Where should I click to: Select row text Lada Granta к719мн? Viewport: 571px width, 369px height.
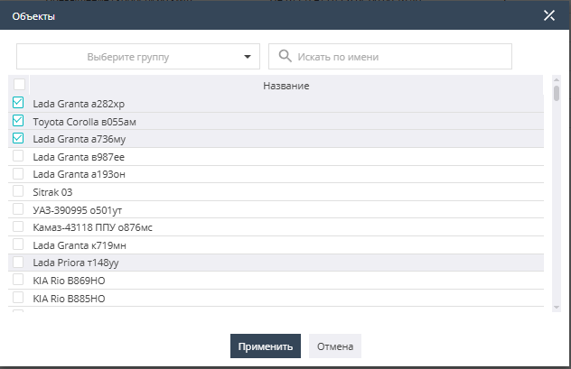(x=80, y=245)
